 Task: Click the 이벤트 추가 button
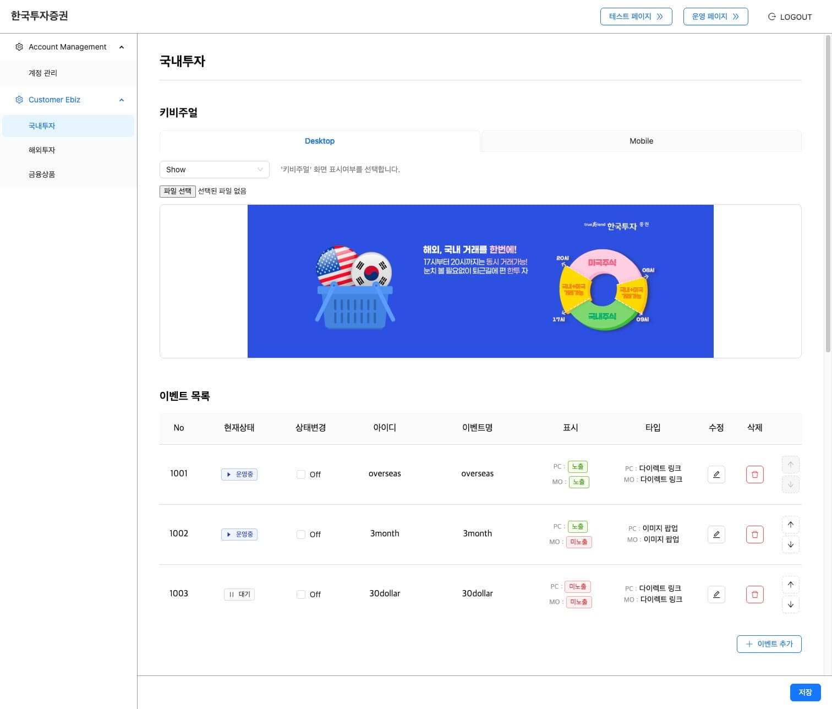pyautogui.click(x=769, y=644)
